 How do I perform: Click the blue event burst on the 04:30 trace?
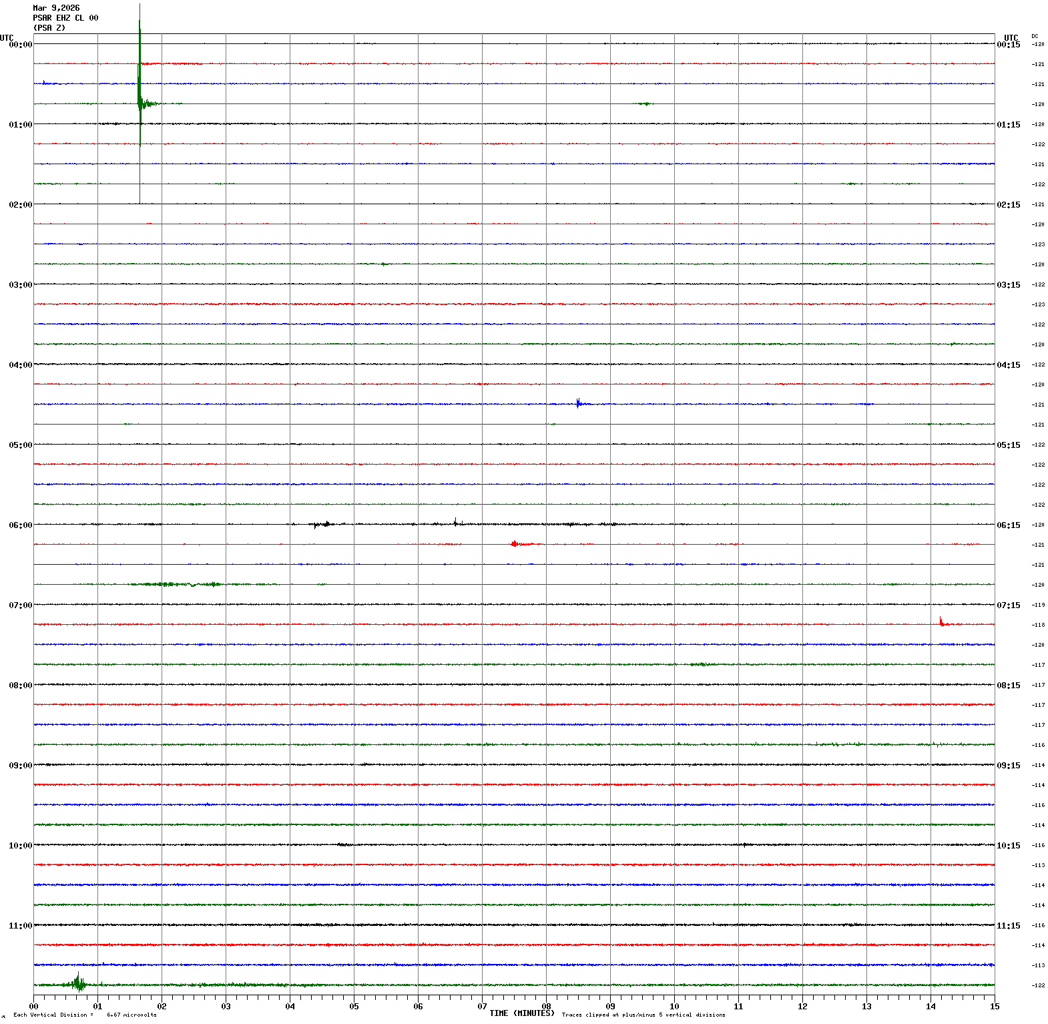(x=579, y=403)
